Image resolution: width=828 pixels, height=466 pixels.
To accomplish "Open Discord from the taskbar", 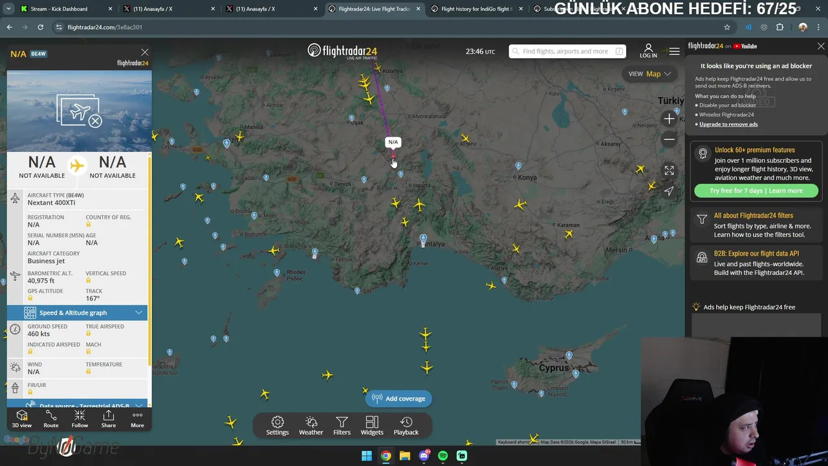I will click(x=424, y=456).
